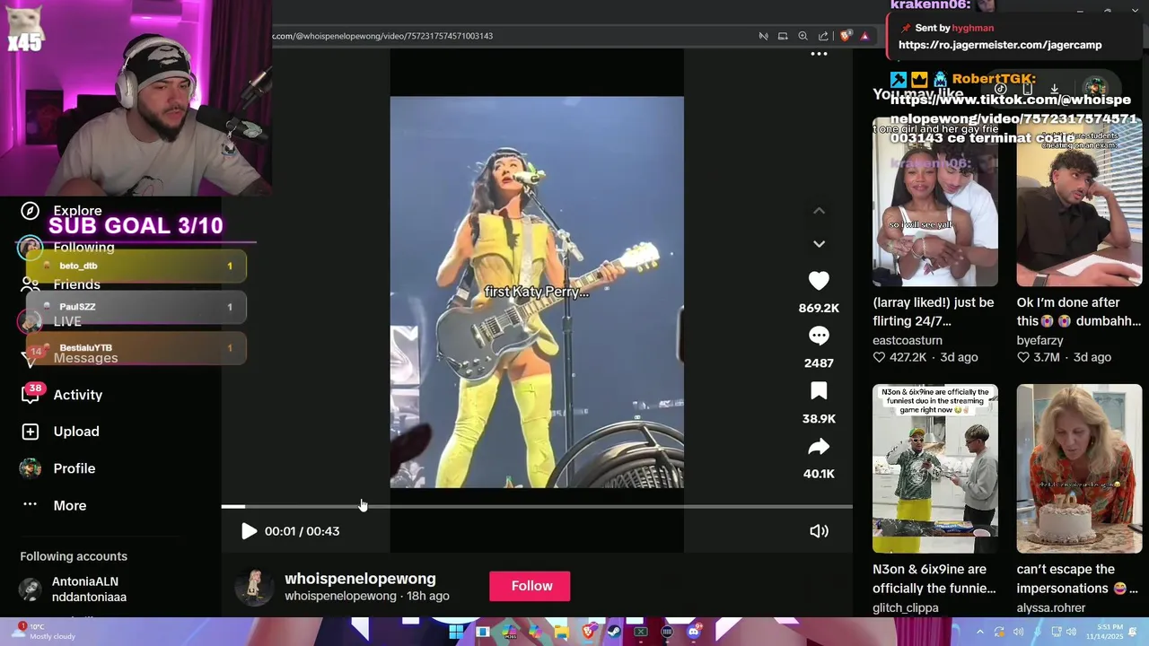Viewport: 1149px width, 646px height.
Task: Bookmark the video to favorites
Action: [x=819, y=391]
